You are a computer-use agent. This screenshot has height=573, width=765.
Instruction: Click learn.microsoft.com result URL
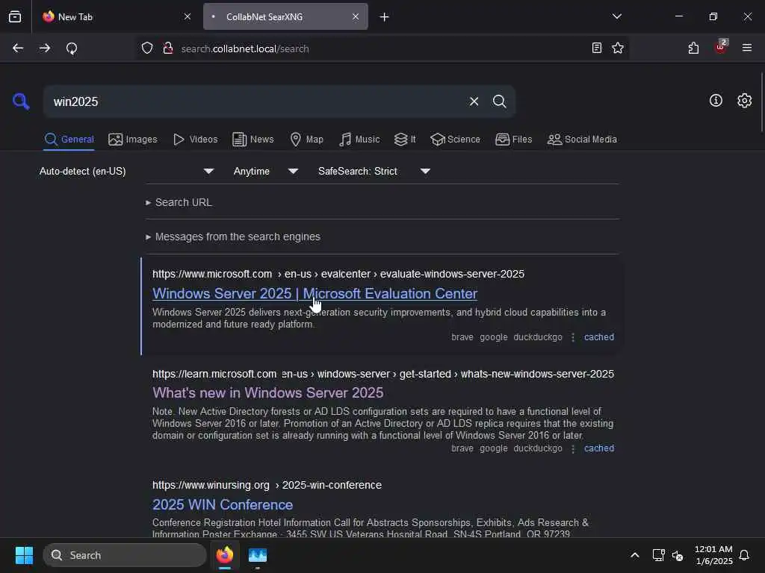click(383, 374)
